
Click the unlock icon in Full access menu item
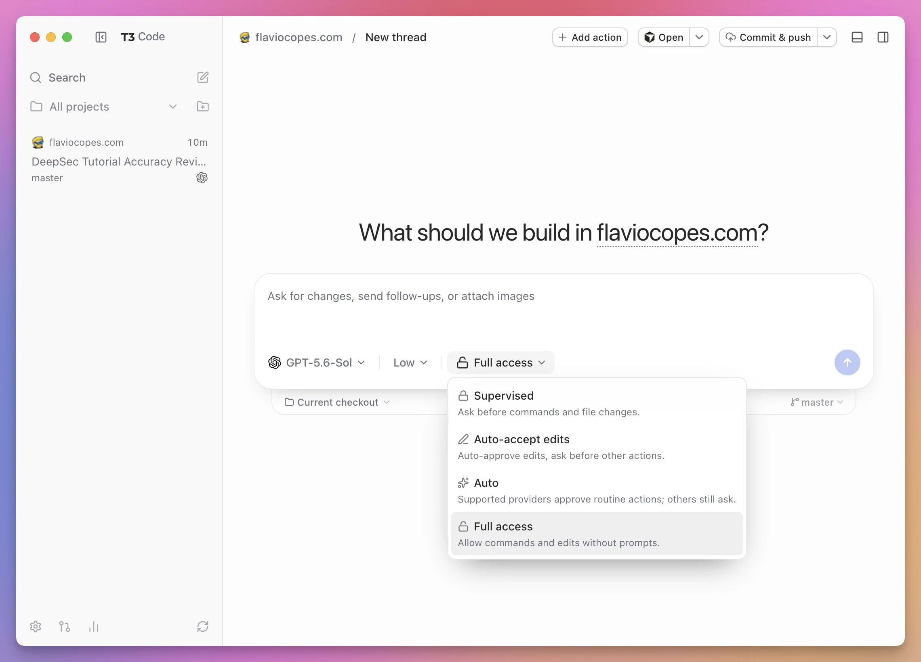pos(463,526)
